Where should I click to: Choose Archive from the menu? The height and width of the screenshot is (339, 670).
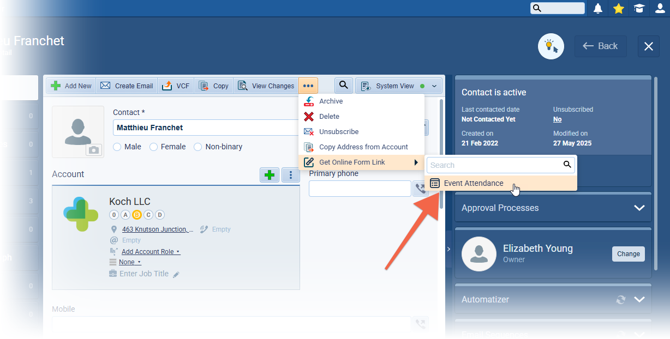(x=331, y=101)
